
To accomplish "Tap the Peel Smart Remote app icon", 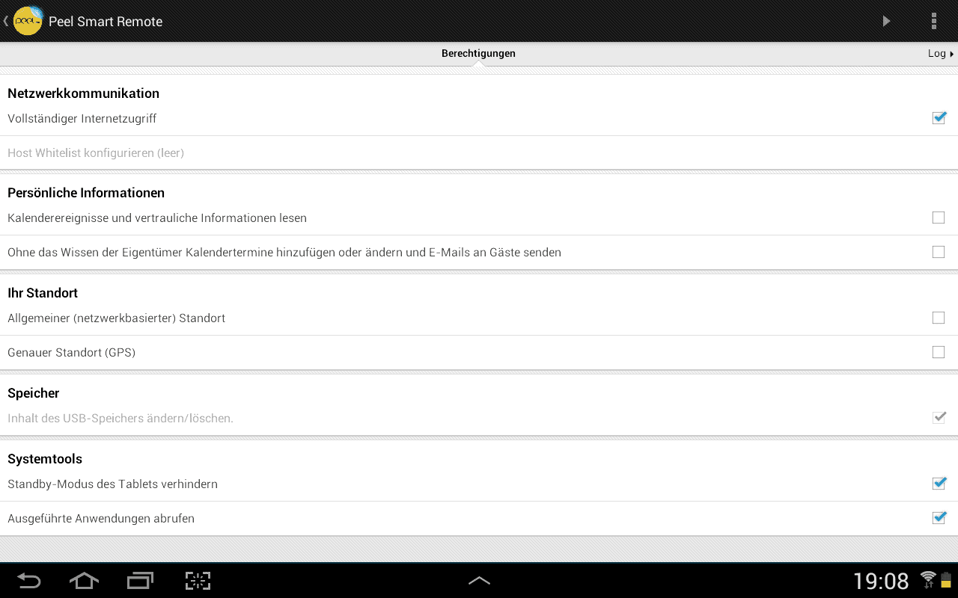I will click(28, 21).
